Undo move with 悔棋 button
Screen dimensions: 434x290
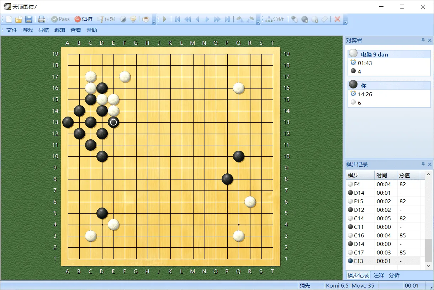(x=84, y=19)
